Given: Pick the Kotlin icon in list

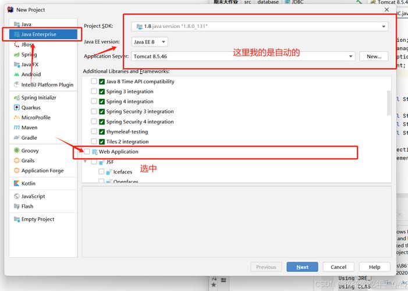Looking at the screenshot, I should [x=16, y=183].
